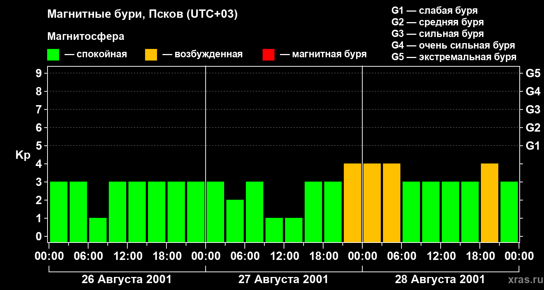Click the '28 Августа 2001' date label
The width and height of the screenshot is (544, 290).
click(x=440, y=279)
